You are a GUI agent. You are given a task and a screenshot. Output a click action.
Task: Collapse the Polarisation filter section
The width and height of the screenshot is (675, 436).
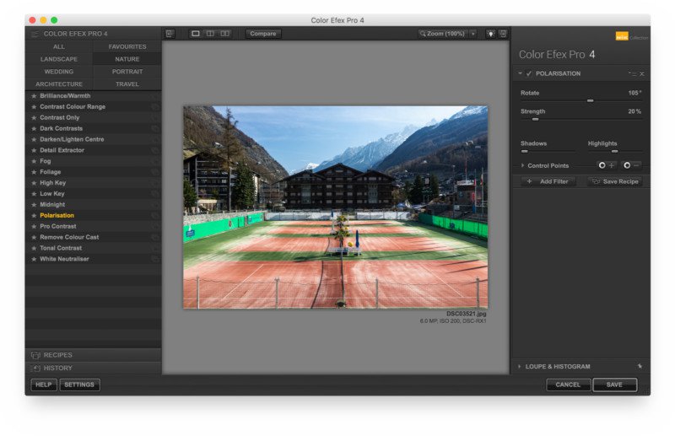pyautogui.click(x=520, y=73)
